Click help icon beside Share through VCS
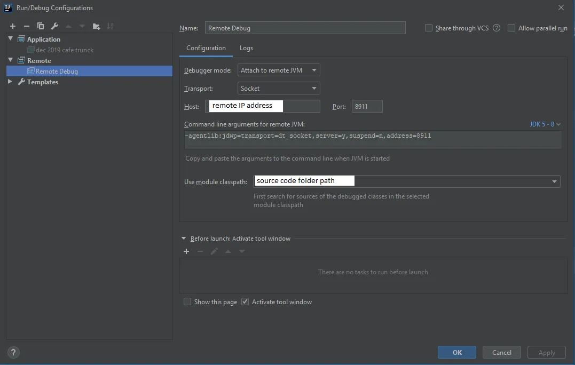This screenshot has height=365, width=575. tap(497, 28)
